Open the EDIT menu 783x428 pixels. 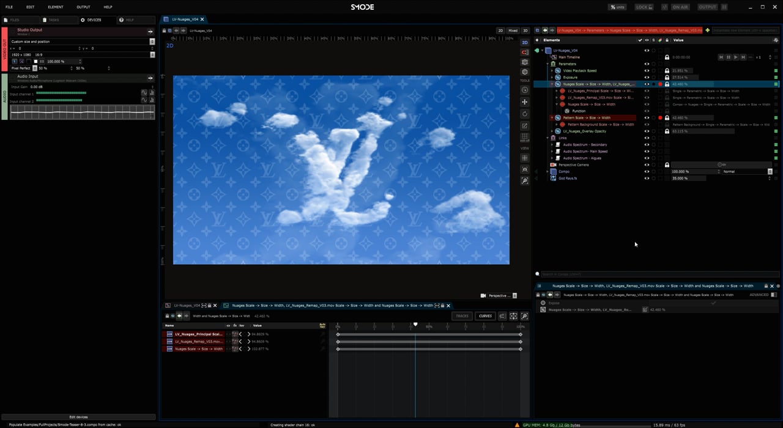[x=31, y=7]
